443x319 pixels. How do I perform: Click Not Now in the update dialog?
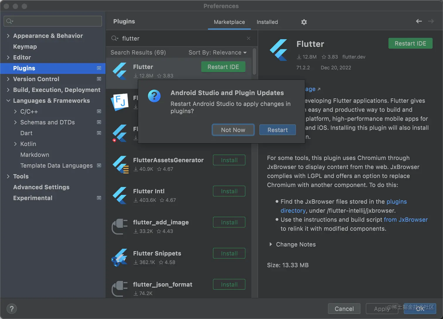233,130
